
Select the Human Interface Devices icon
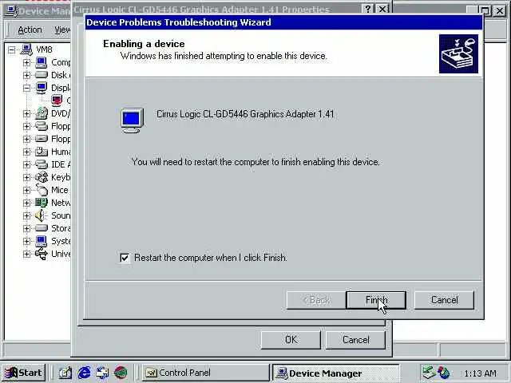coord(42,152)
